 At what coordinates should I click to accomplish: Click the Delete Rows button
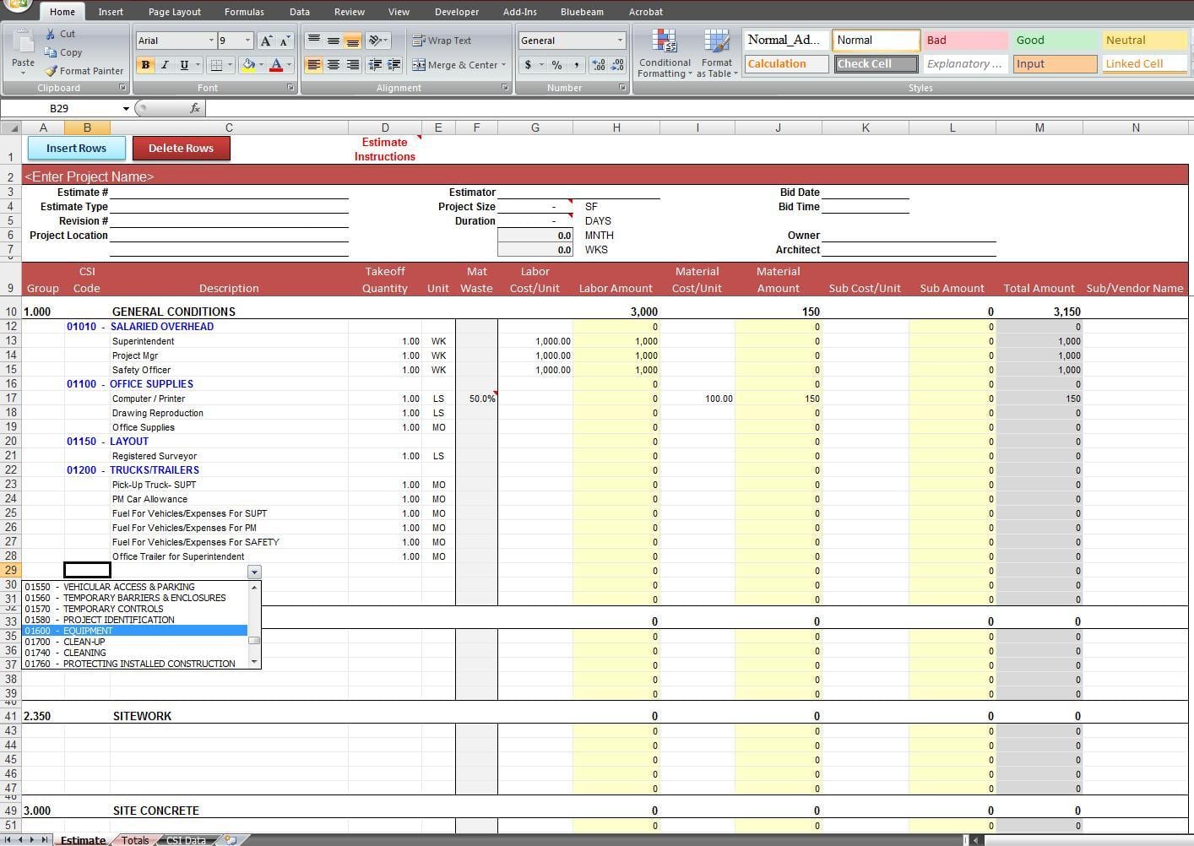[182, 148]
